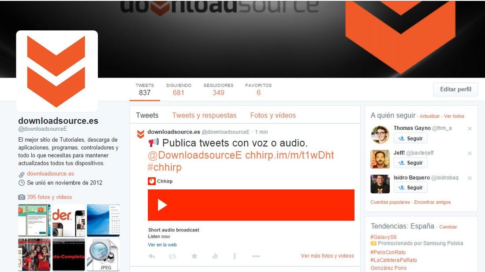Open 395 fotos y videos link
The height and width of the screenshot is (272, 485).
pos(49,197)
